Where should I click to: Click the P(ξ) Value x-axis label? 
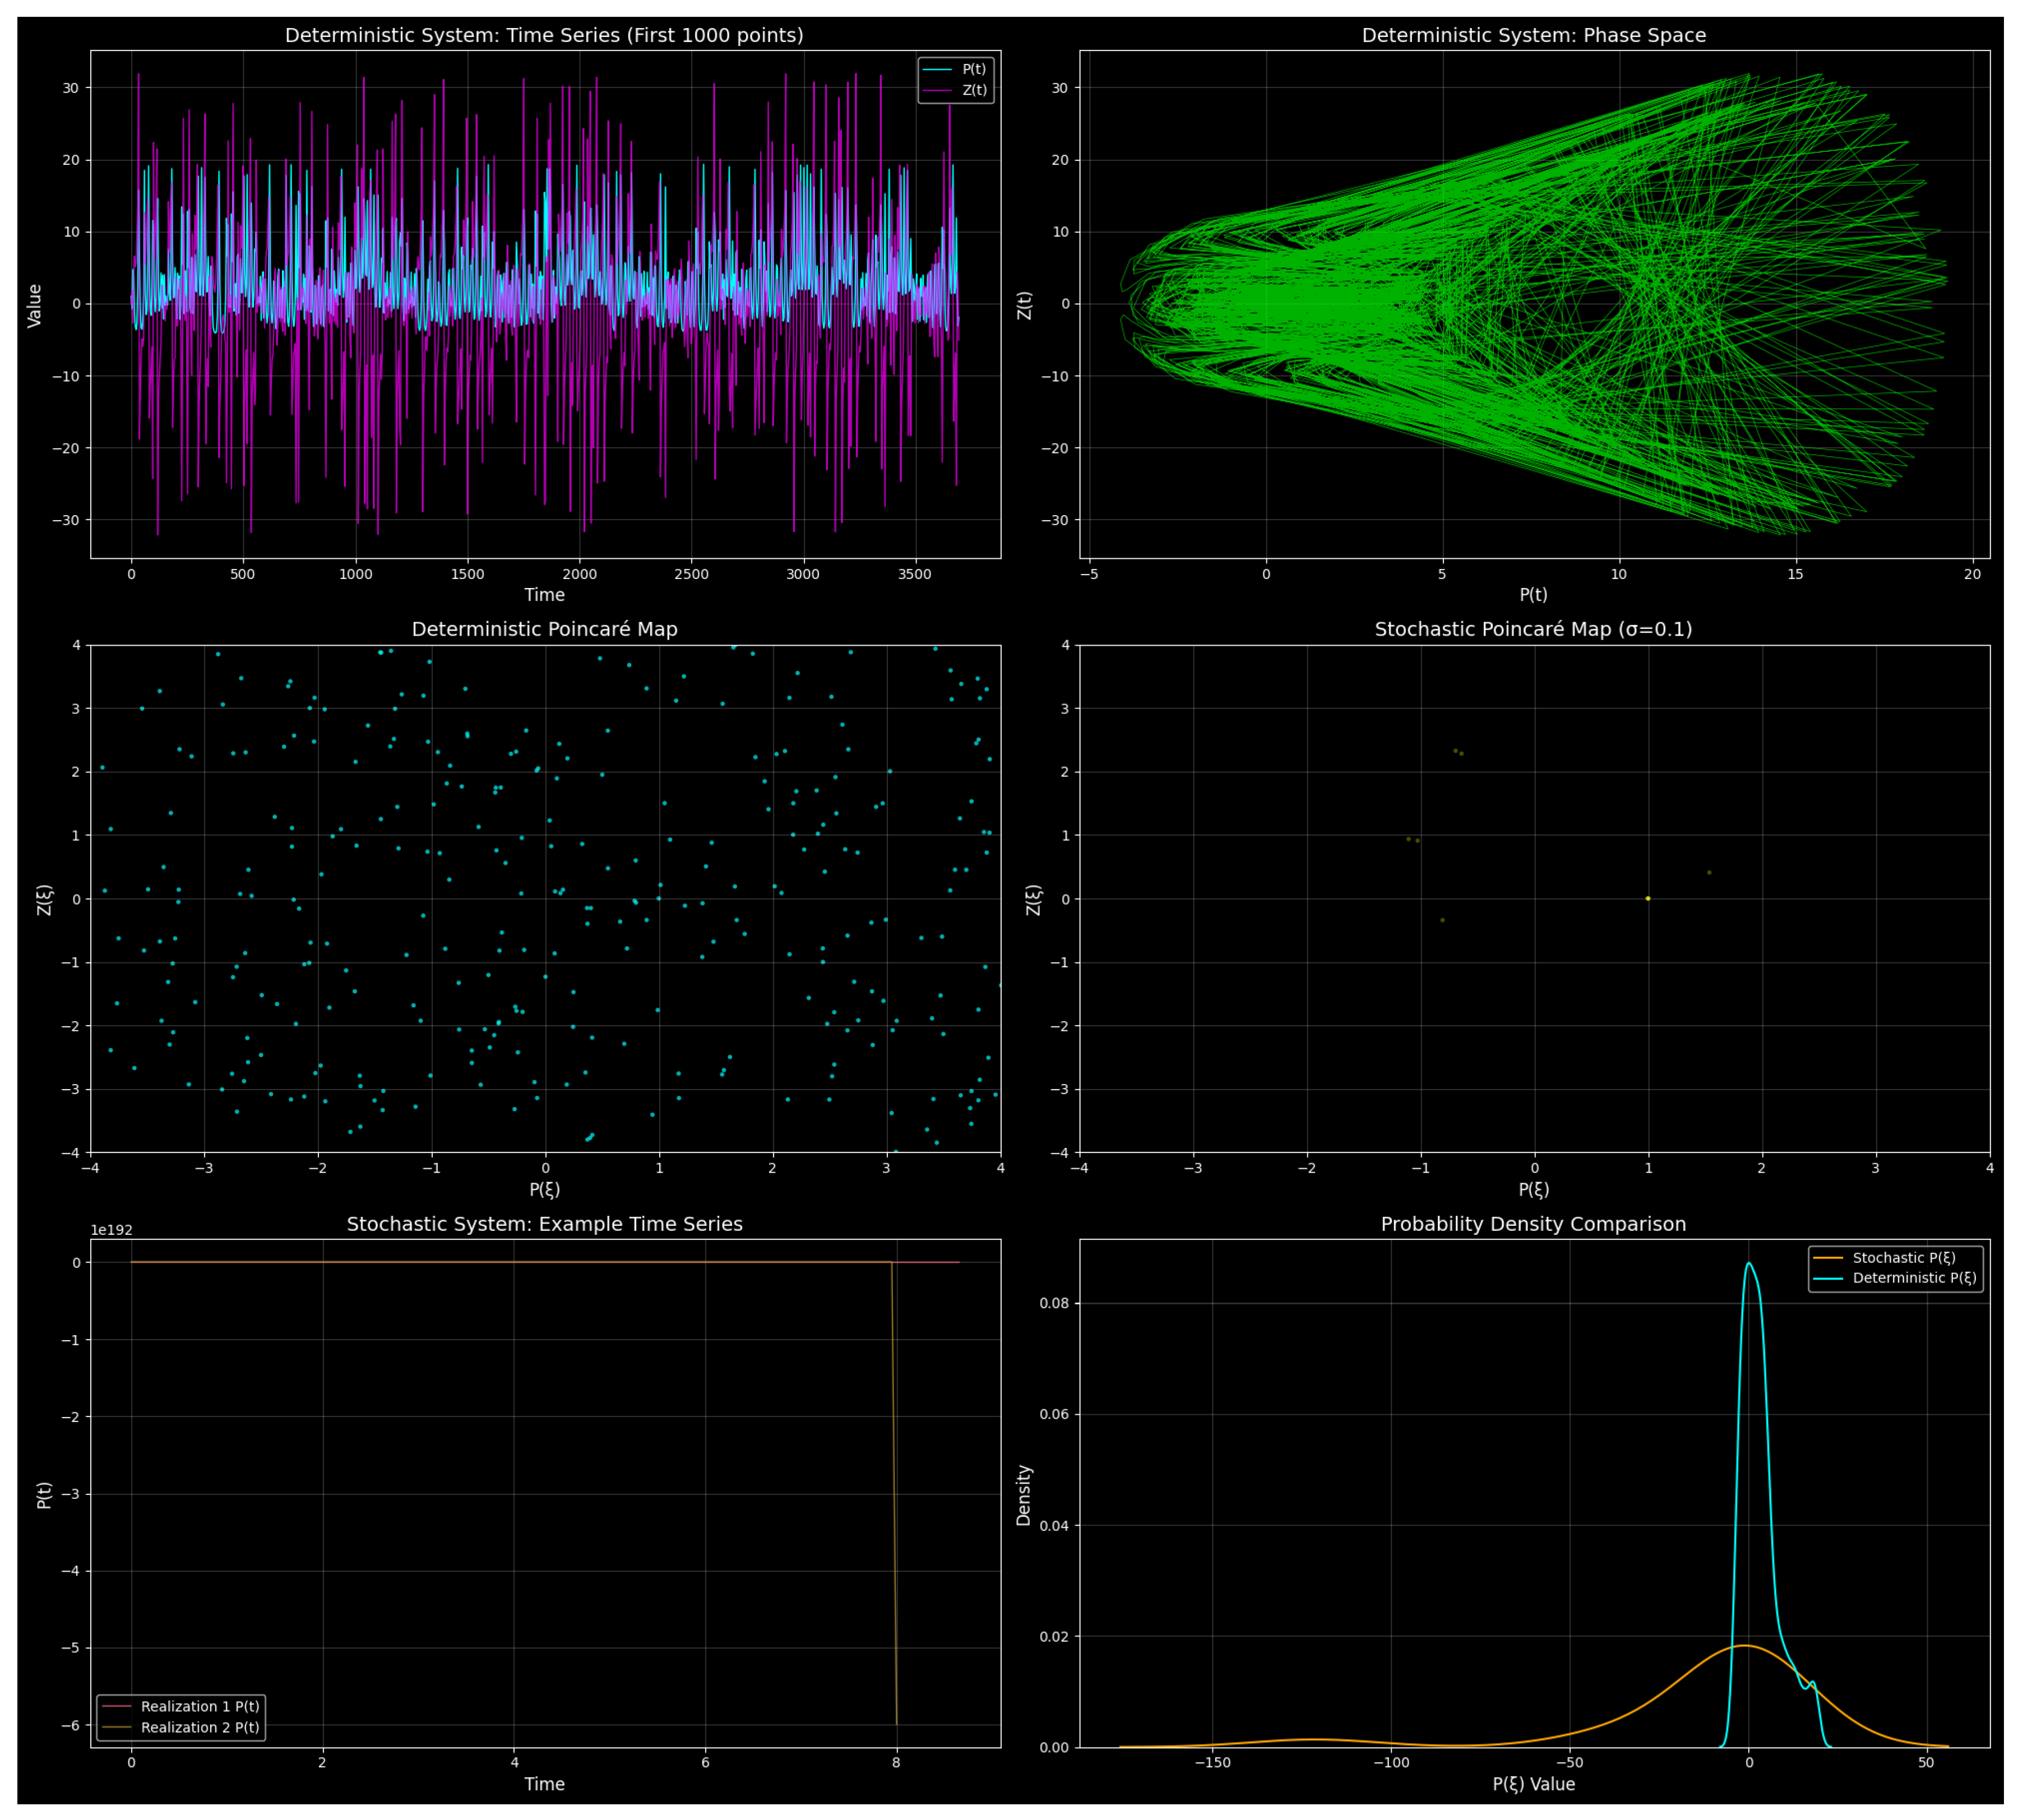click(x=1533, y=1784)
